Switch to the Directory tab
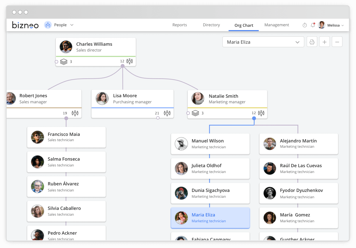The height and width of the screenshot is (248, 356). click(211, 25)
